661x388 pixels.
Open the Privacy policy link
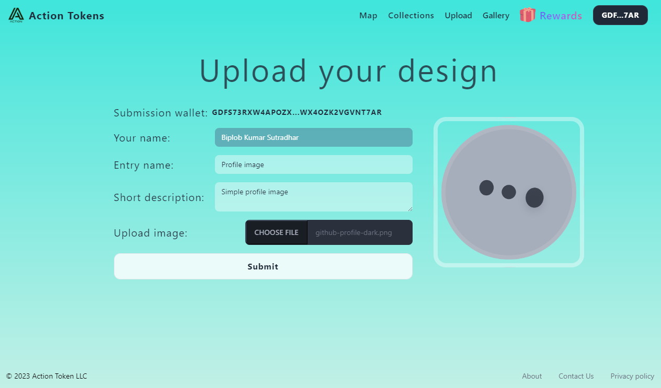coord(632,376)
